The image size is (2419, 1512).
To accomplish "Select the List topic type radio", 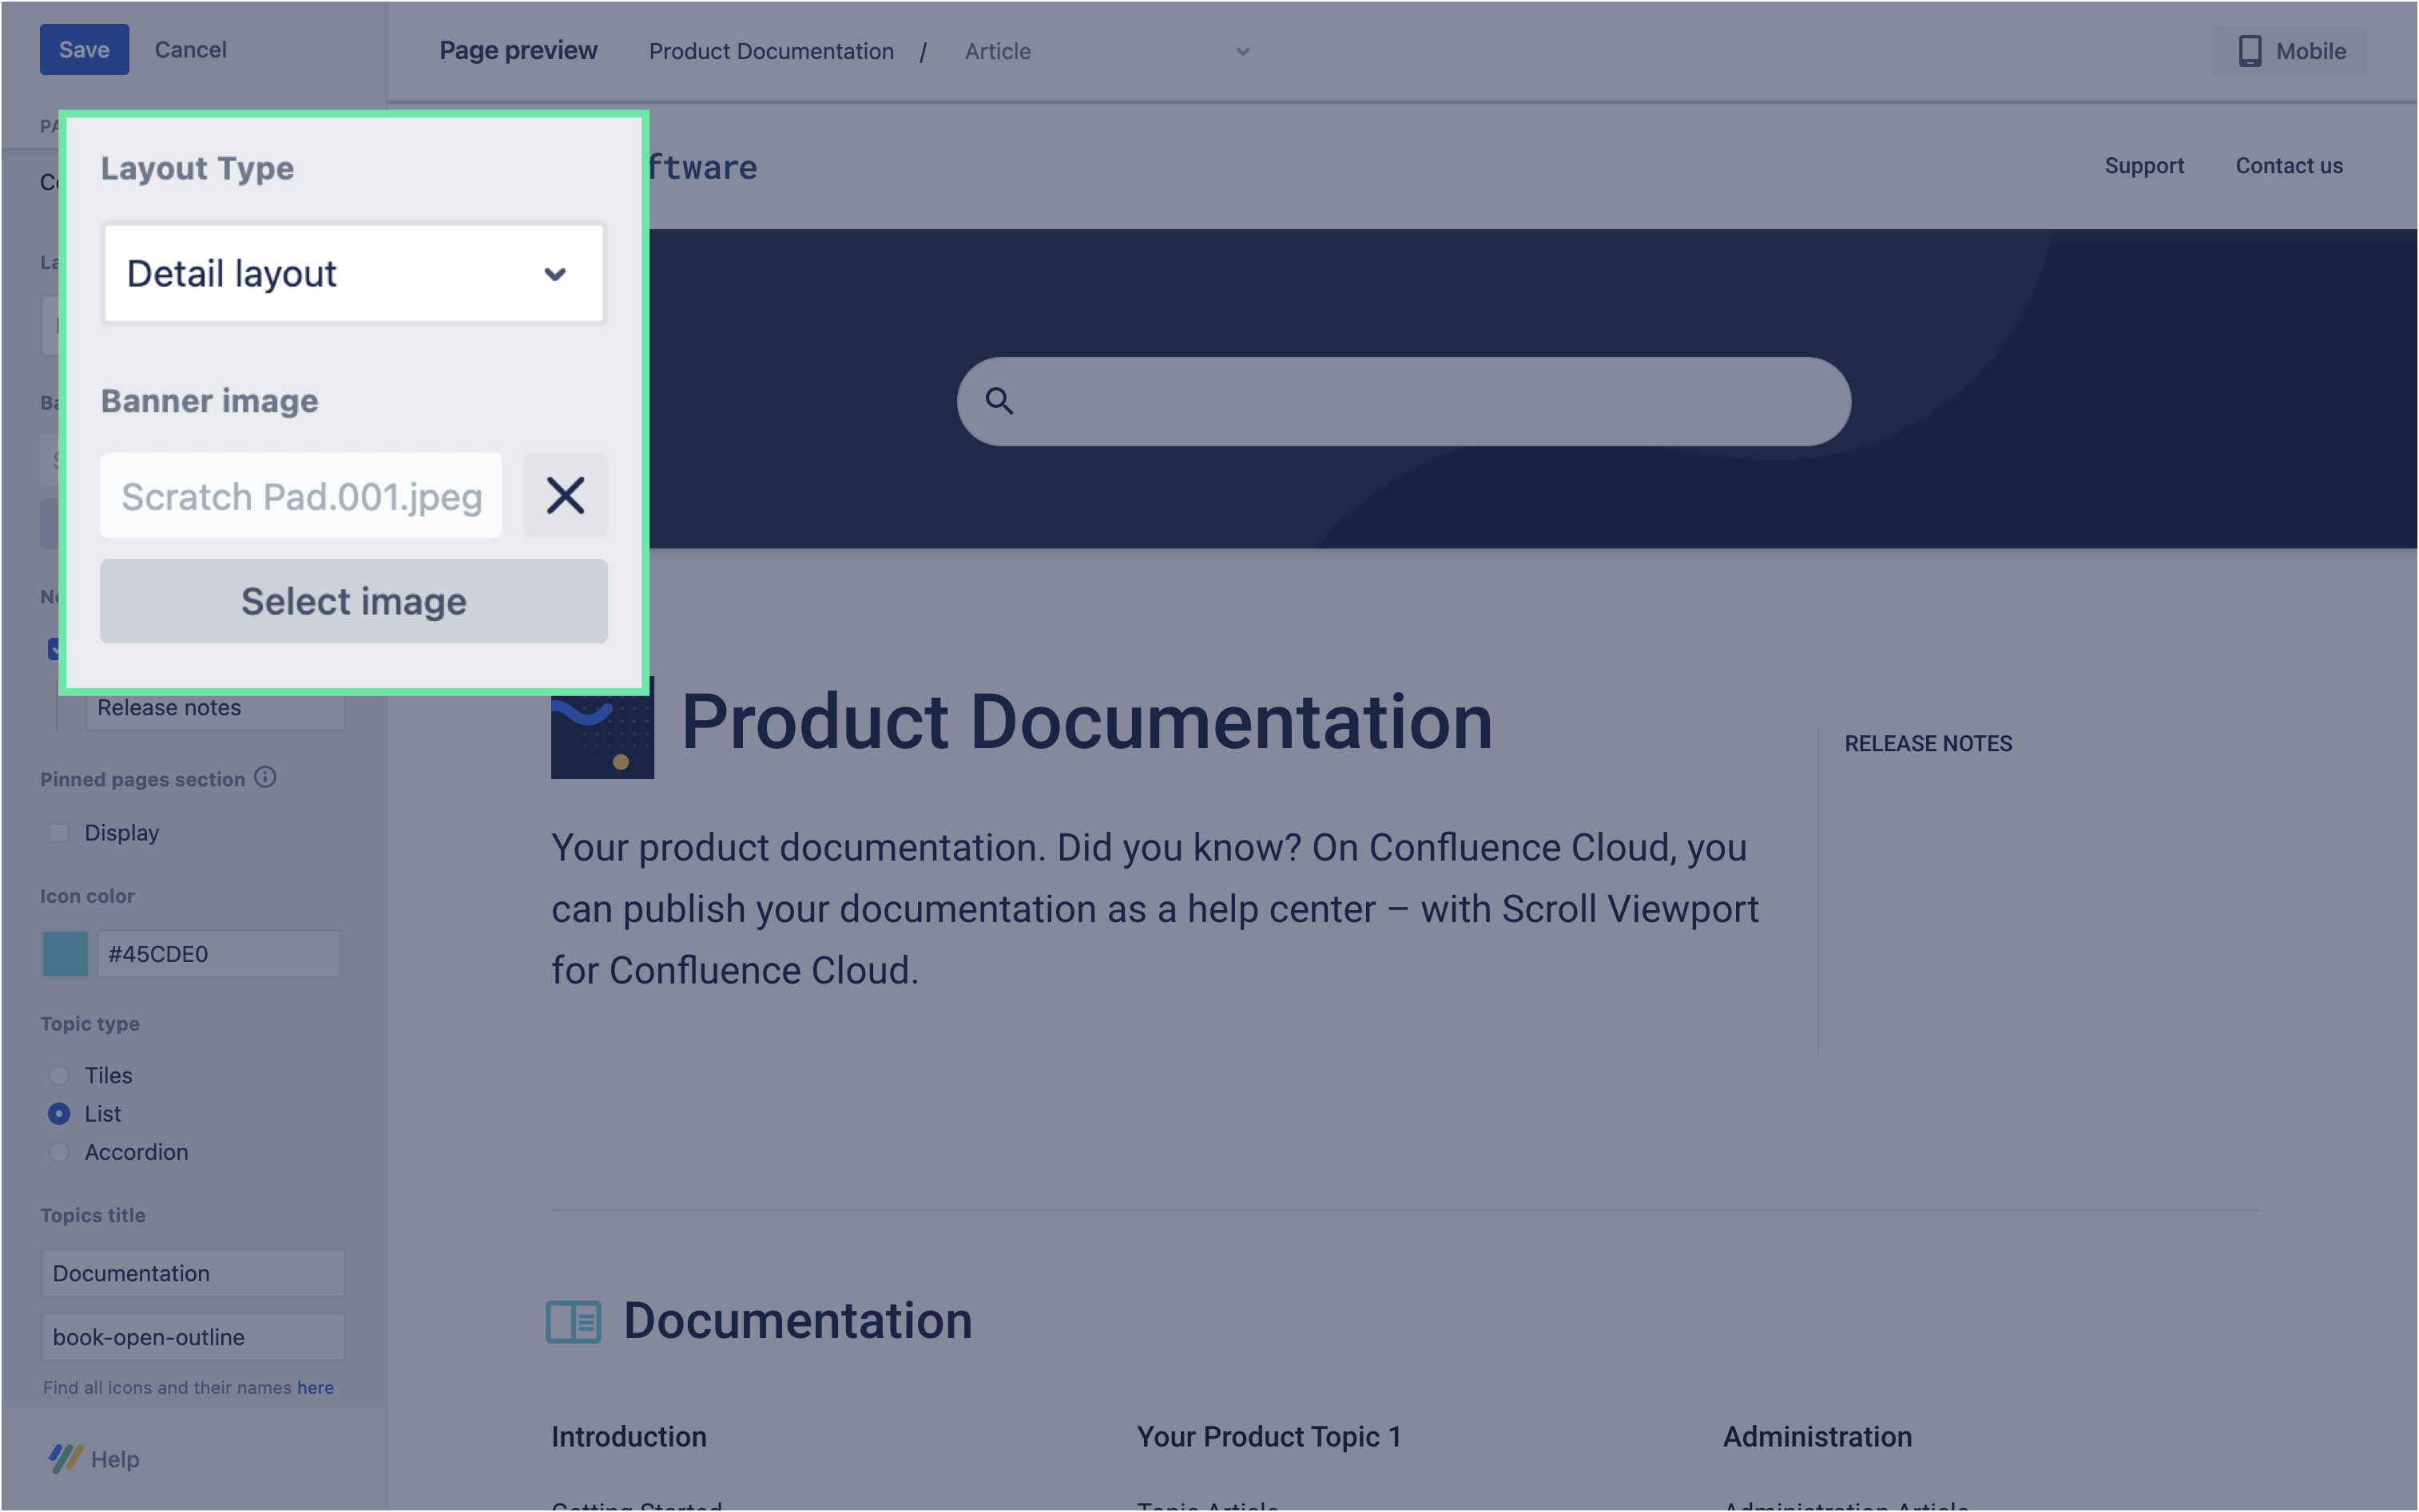I will pos(59,1113).
